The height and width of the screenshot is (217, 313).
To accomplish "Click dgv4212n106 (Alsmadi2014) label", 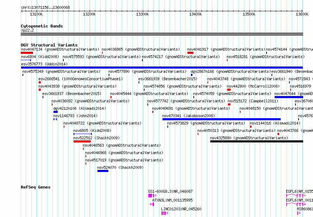I will pyautogui.click(x=79, y=108).
